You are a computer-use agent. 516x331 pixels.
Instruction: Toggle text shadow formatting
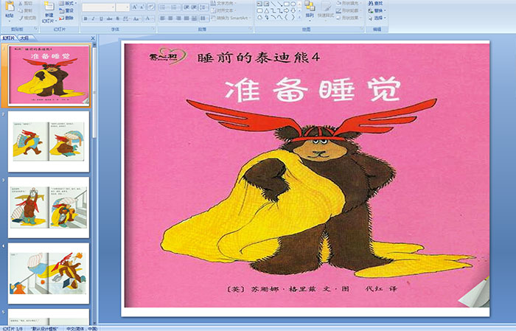coord(118,18)
